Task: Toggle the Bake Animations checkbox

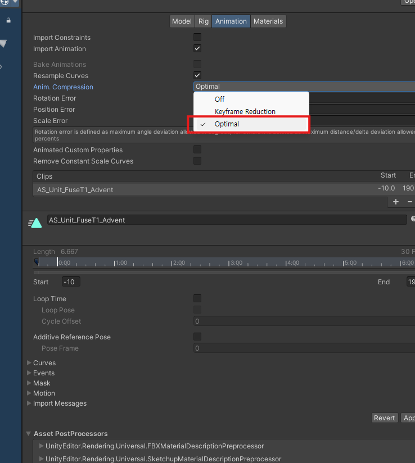Action: [197, 64]
